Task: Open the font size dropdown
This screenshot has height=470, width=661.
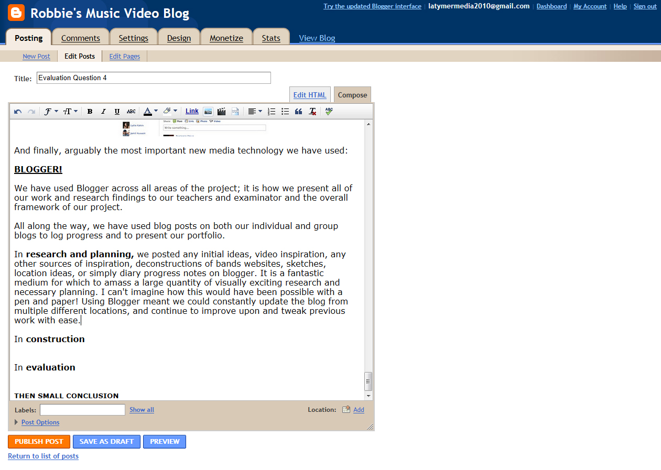Action: click(x=70, y=111)
